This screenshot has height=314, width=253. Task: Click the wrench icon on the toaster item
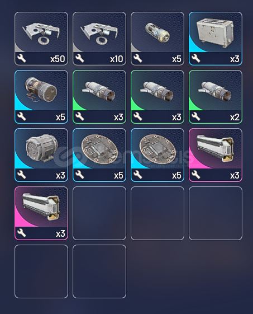pyautogui.click(x=196, y=58)
